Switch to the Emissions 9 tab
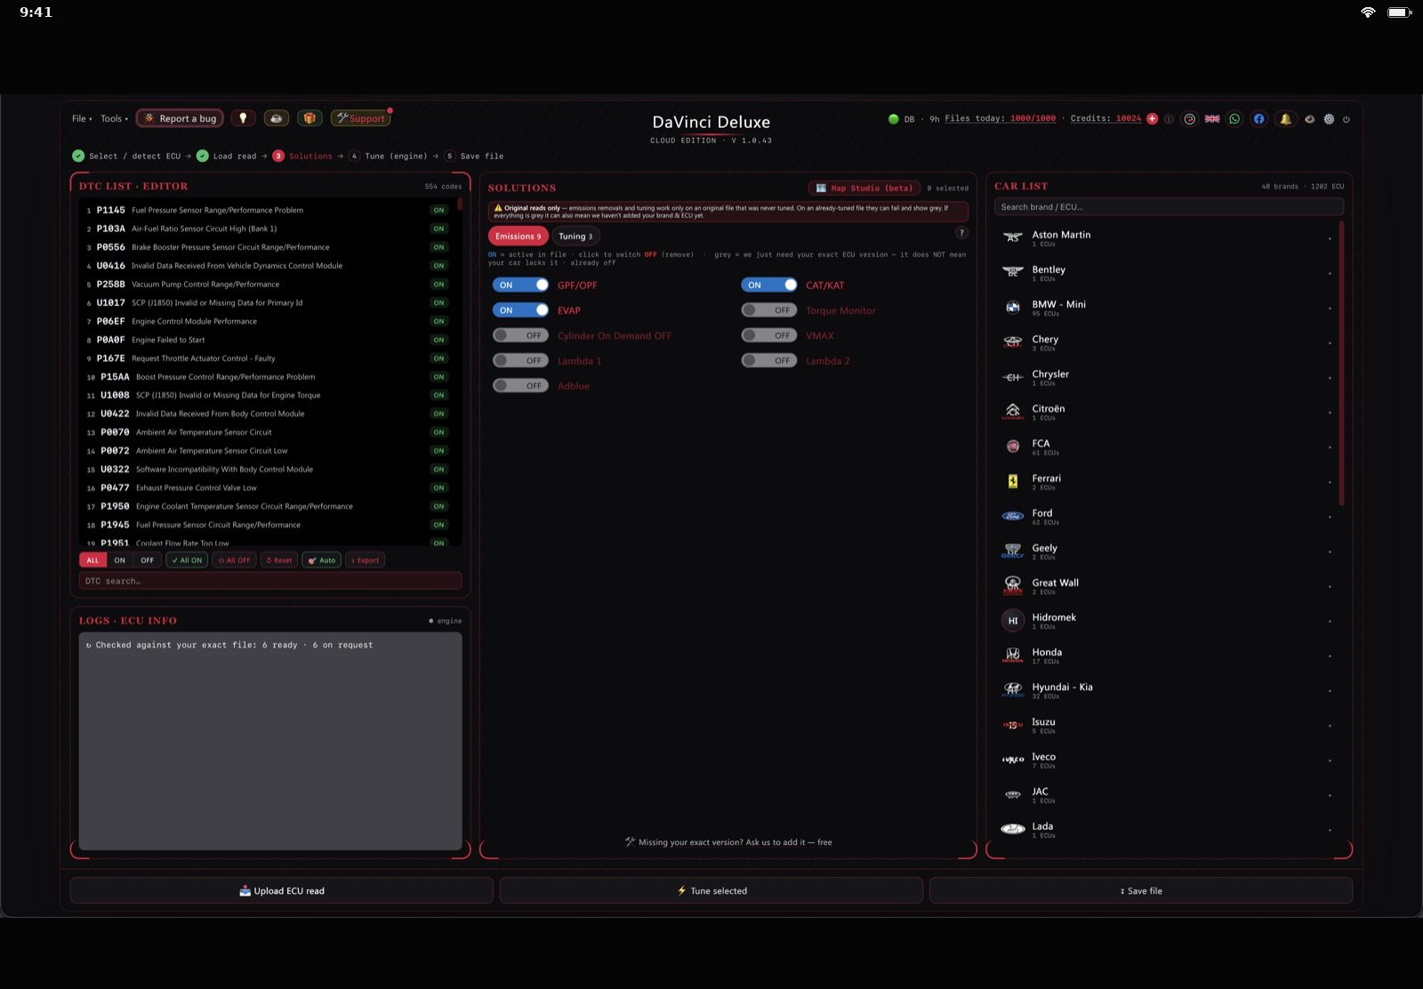 pyautogui.click(x=518, y=237)
